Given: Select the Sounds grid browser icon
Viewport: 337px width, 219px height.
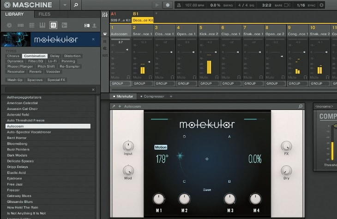Looking at the screenshot, I should pos(31,25).
